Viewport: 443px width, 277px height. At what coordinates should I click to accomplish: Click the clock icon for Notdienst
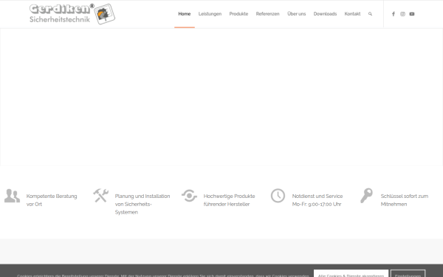(278, 196)
